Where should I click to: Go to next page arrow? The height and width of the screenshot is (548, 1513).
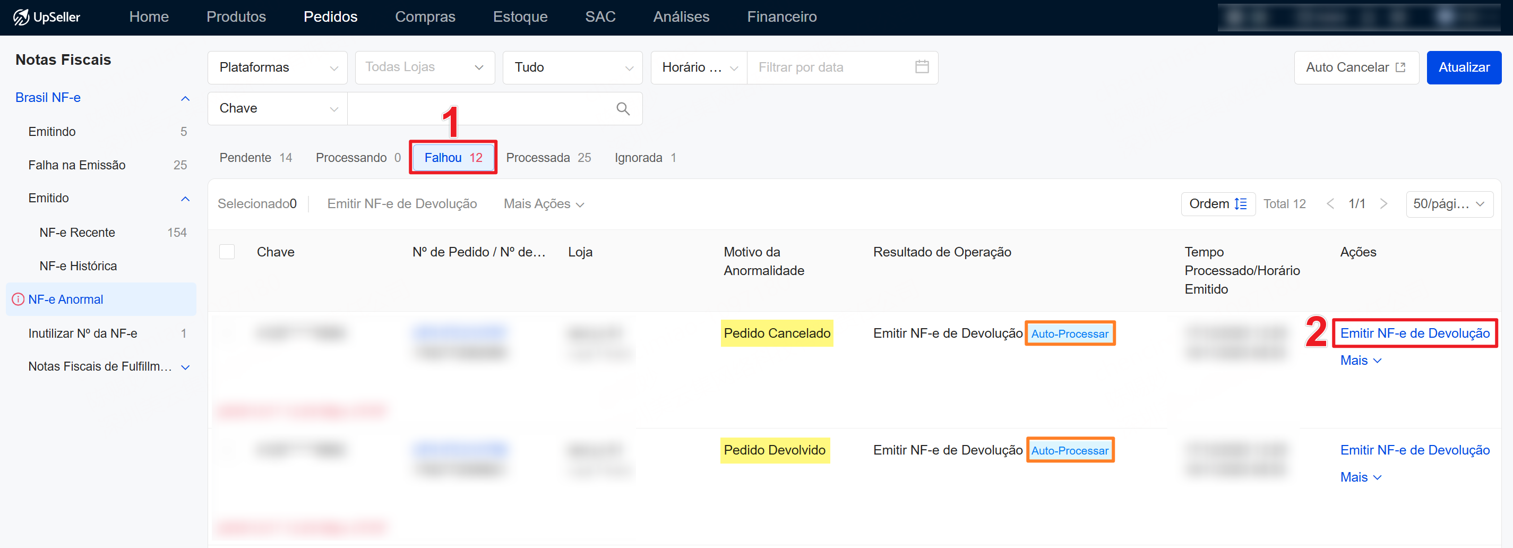click(x=1383, y=204)
